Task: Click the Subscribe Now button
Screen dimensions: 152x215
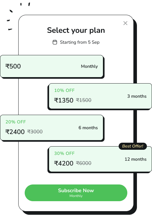Action: [76, 193]
